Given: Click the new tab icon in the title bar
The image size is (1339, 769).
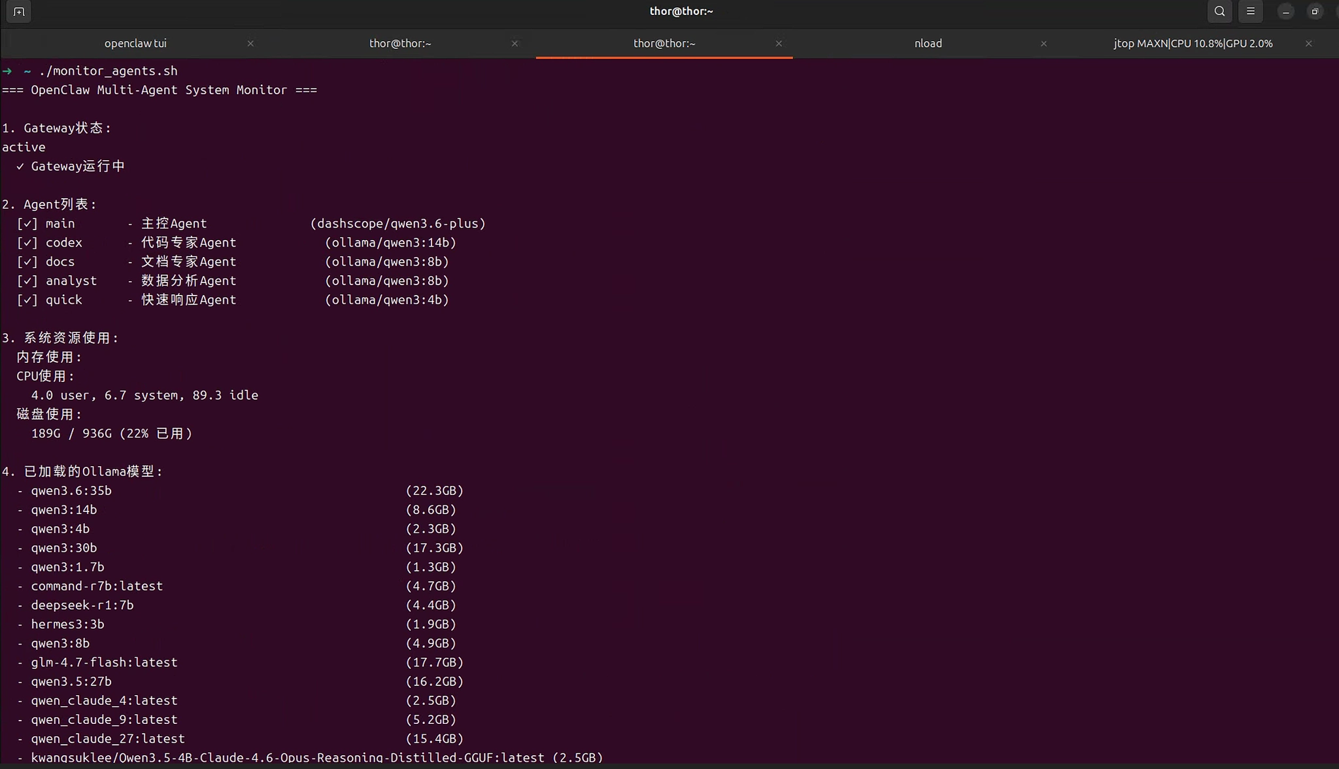Looking at the screenshot, I should click(18, 11).
